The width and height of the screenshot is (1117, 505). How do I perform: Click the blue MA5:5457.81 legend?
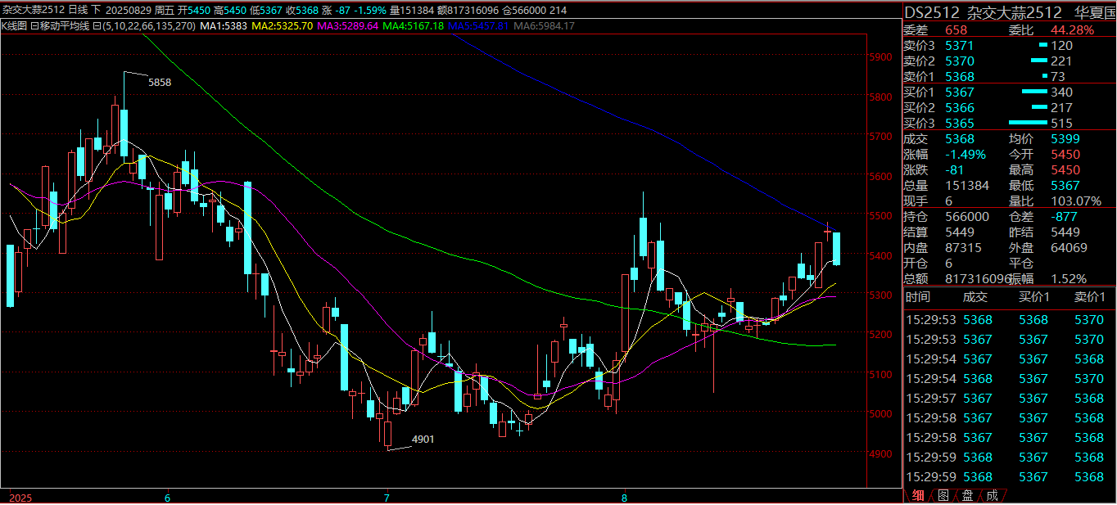point(480,26)
